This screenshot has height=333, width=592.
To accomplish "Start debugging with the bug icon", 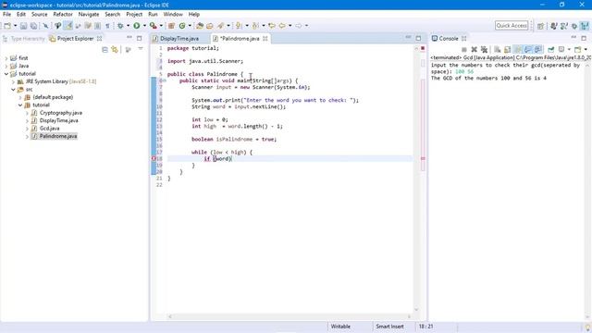I will (x=120, y=26).
